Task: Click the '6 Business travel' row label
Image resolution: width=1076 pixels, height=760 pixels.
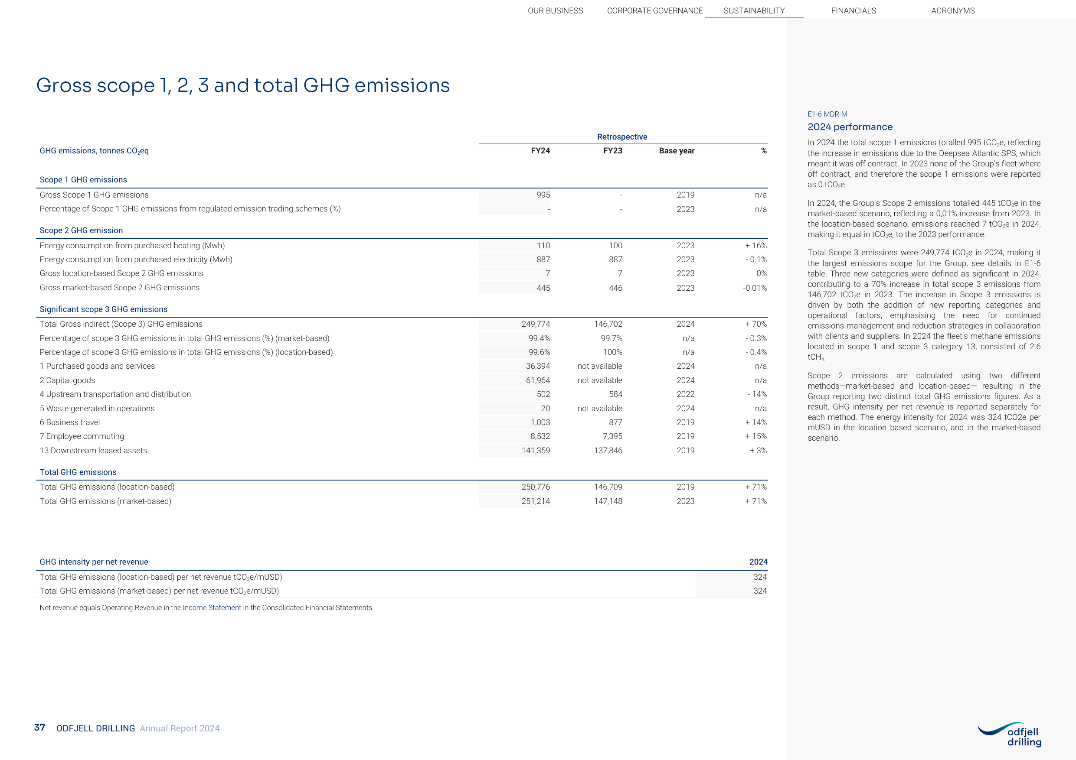Action: point(70,422)
